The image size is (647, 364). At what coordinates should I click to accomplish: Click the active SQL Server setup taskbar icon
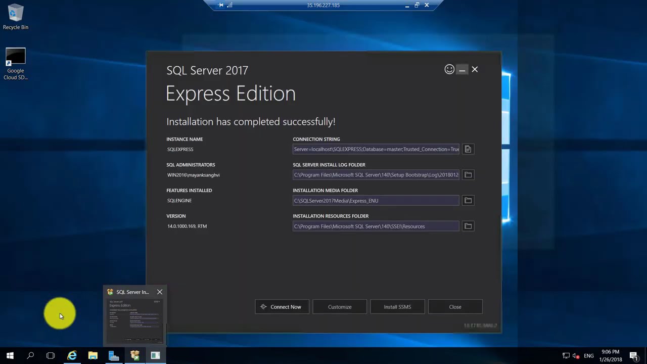(x=155, y=356)
